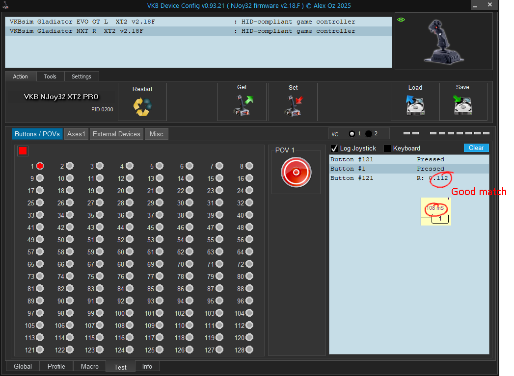Open the Settings tab
This screenshot has height=376, width=514.
[81, 76]
